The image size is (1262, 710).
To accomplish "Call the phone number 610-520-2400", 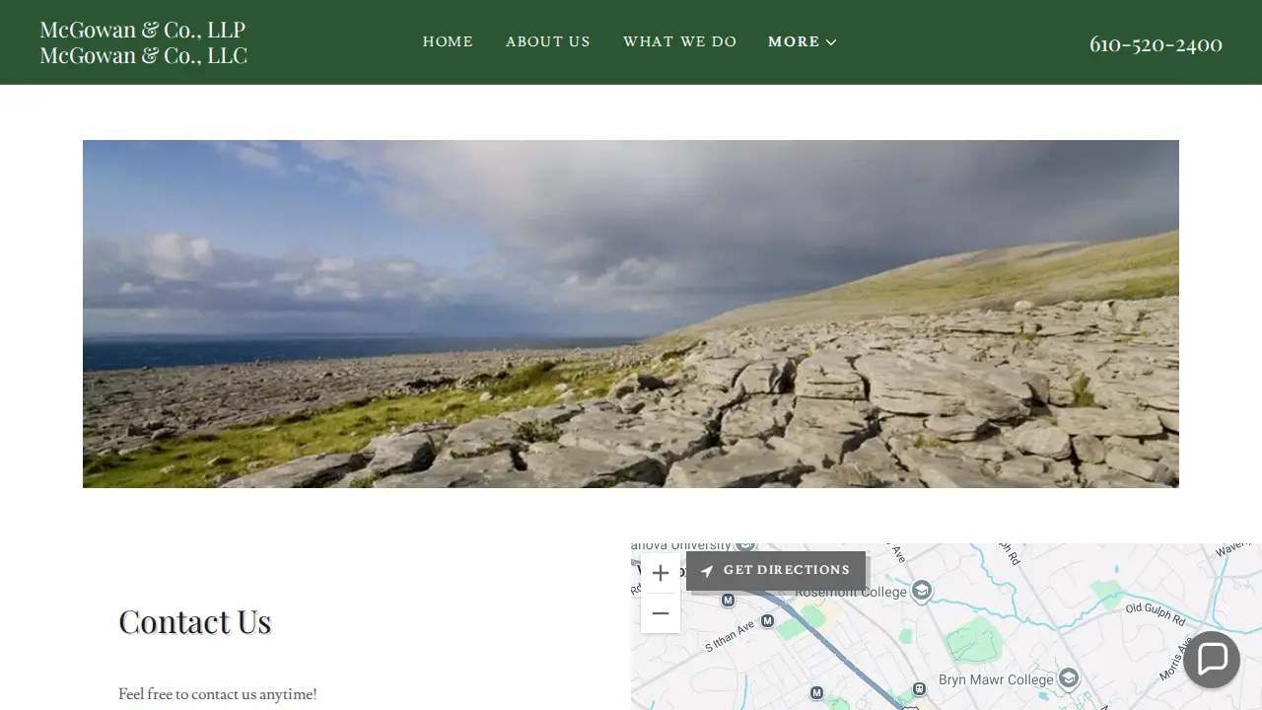I will tap(1156, 44).
